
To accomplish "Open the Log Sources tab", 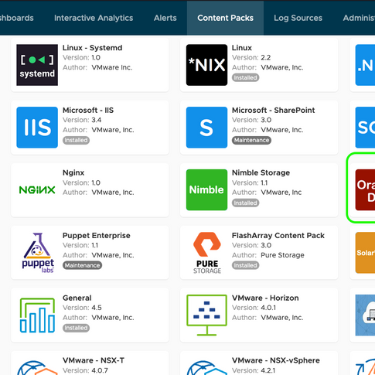I will [298, 18].
